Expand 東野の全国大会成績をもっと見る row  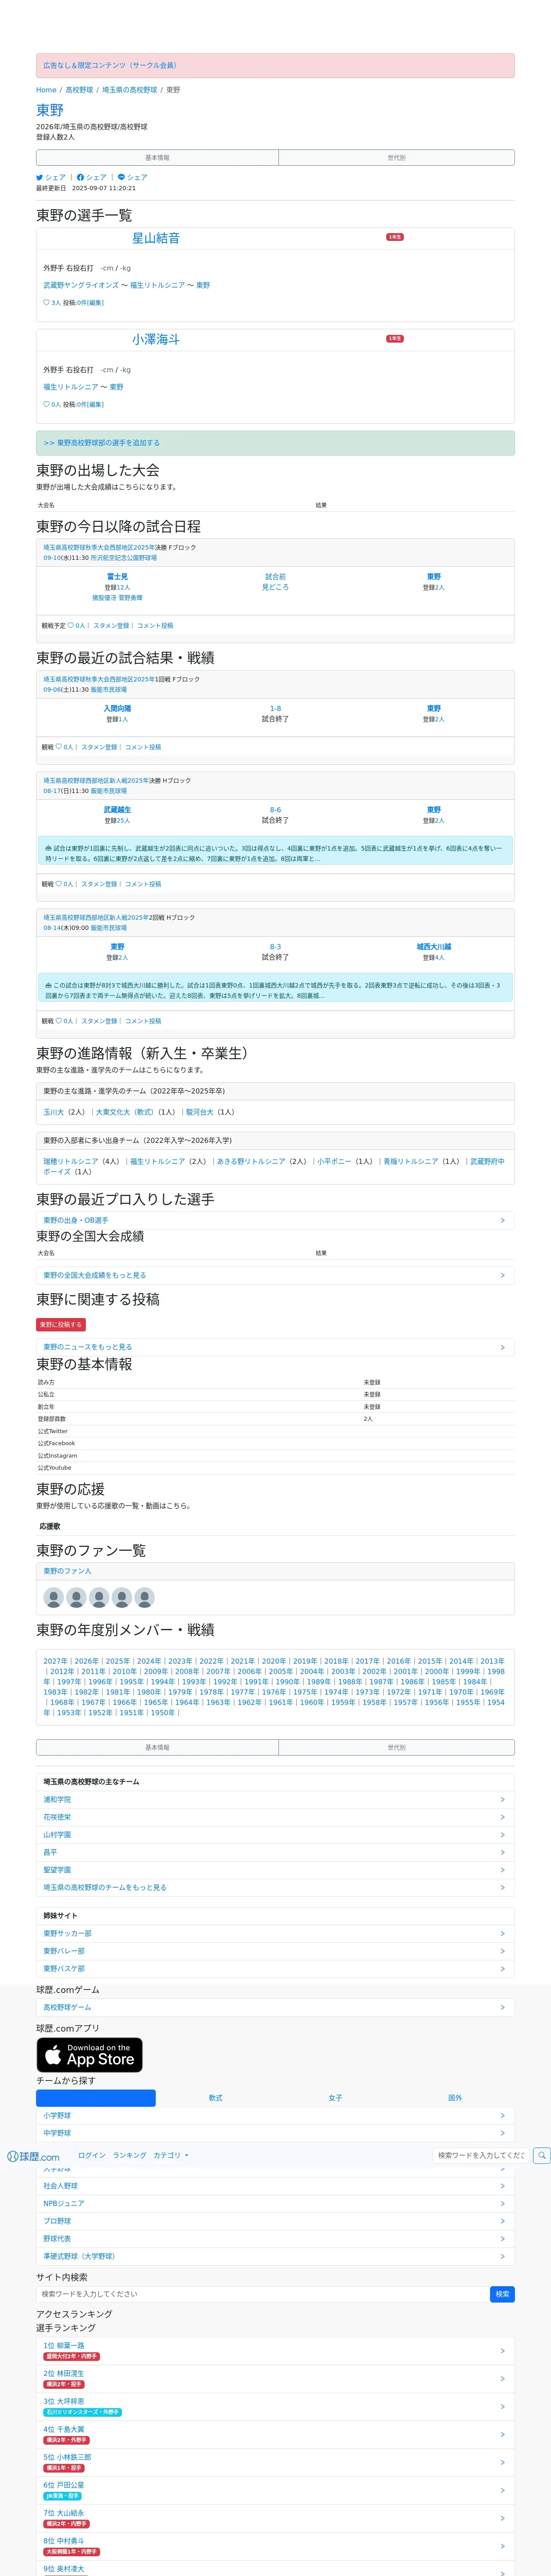coord(275,1275)
